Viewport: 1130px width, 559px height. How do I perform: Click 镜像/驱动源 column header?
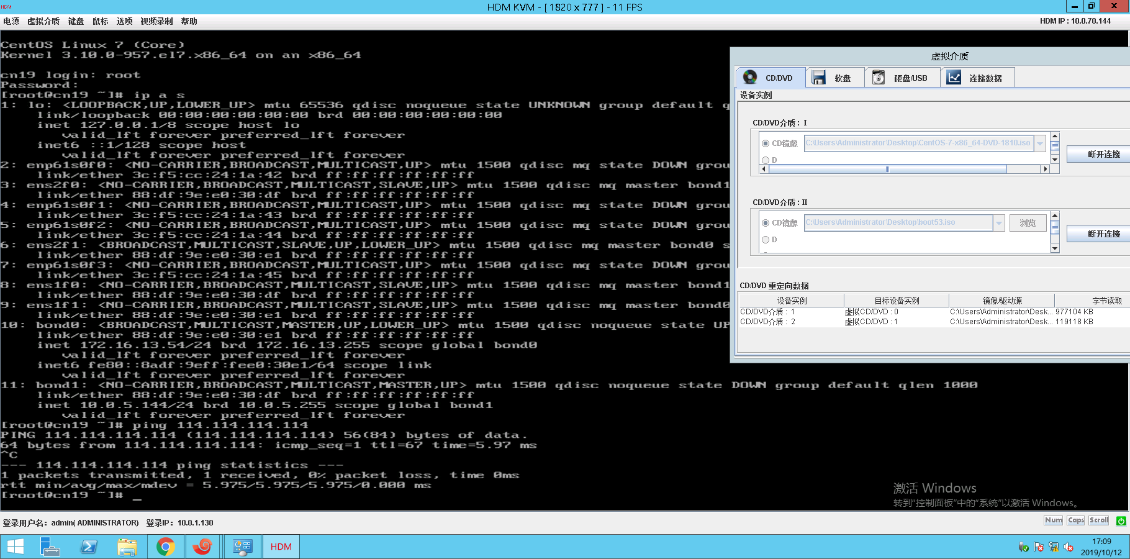click(x=1001, y=301)
